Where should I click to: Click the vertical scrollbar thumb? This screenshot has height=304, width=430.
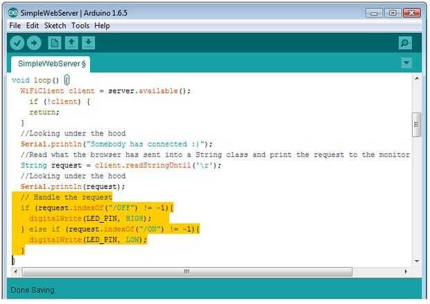[x=417, y=124]
